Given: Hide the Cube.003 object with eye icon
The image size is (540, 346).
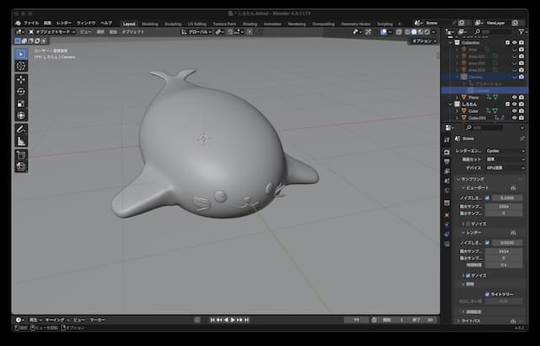Looking at the screenshot, I should (515, 118).
